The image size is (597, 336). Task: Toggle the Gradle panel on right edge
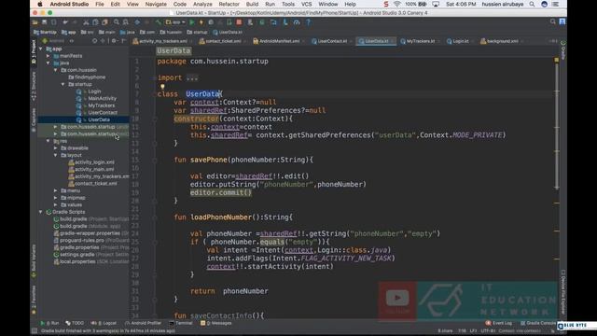point(563,49)
